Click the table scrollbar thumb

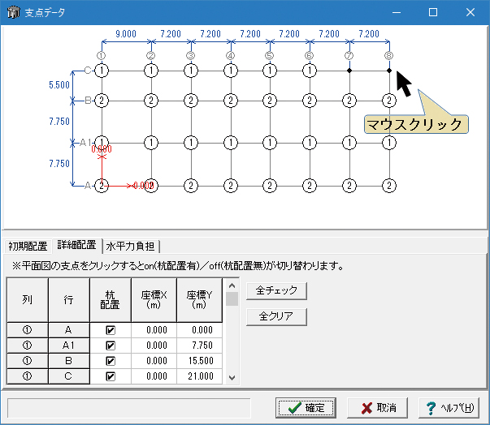click(x=232, y=299)
